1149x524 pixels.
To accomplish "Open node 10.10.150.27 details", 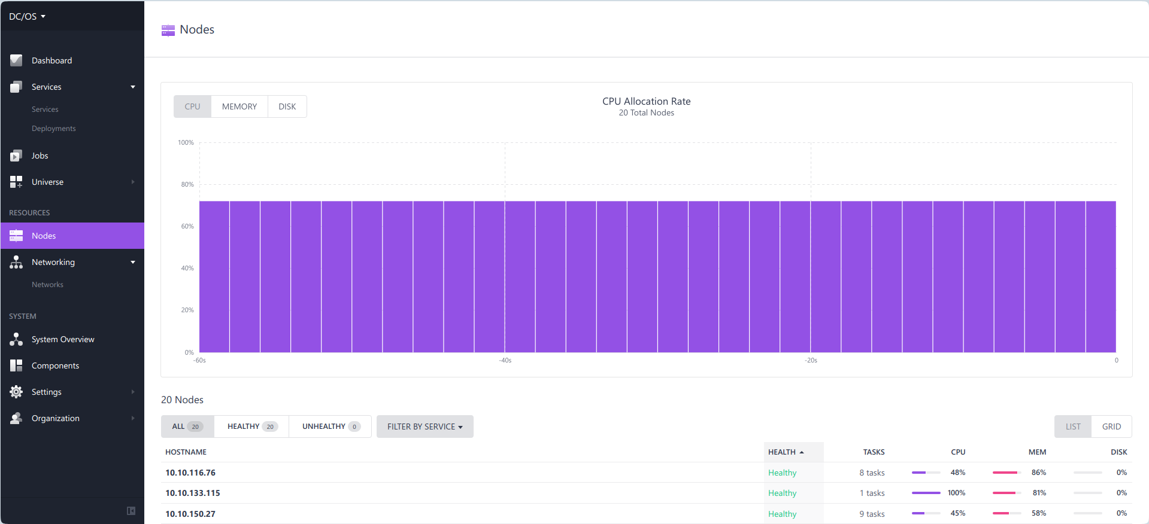I will [190, 514].
